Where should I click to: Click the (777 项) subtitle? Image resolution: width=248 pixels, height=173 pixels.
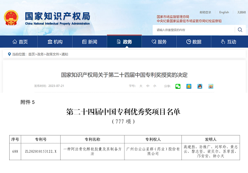tap(124, 121)
